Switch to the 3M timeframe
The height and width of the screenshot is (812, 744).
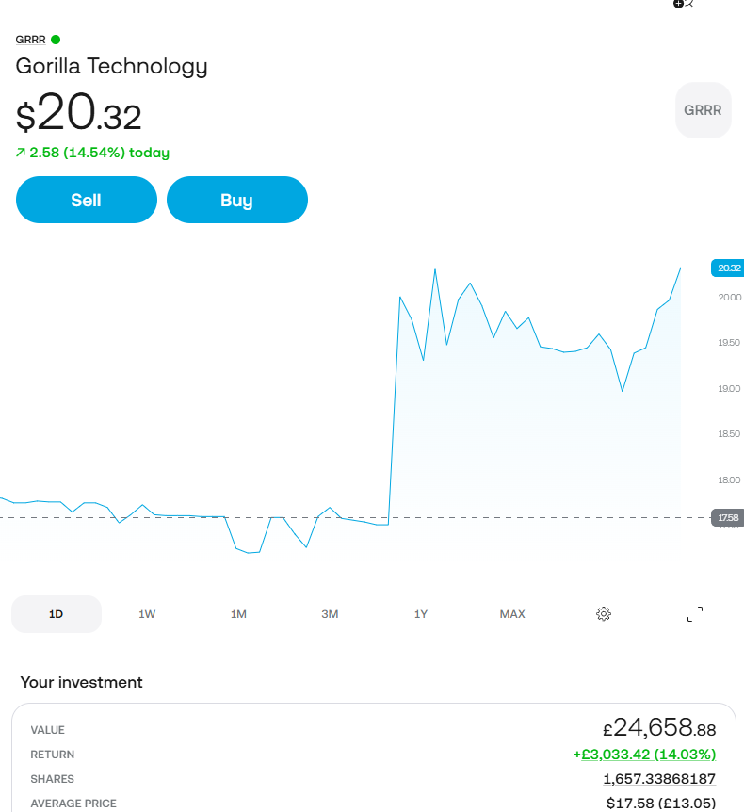point(330,614)
